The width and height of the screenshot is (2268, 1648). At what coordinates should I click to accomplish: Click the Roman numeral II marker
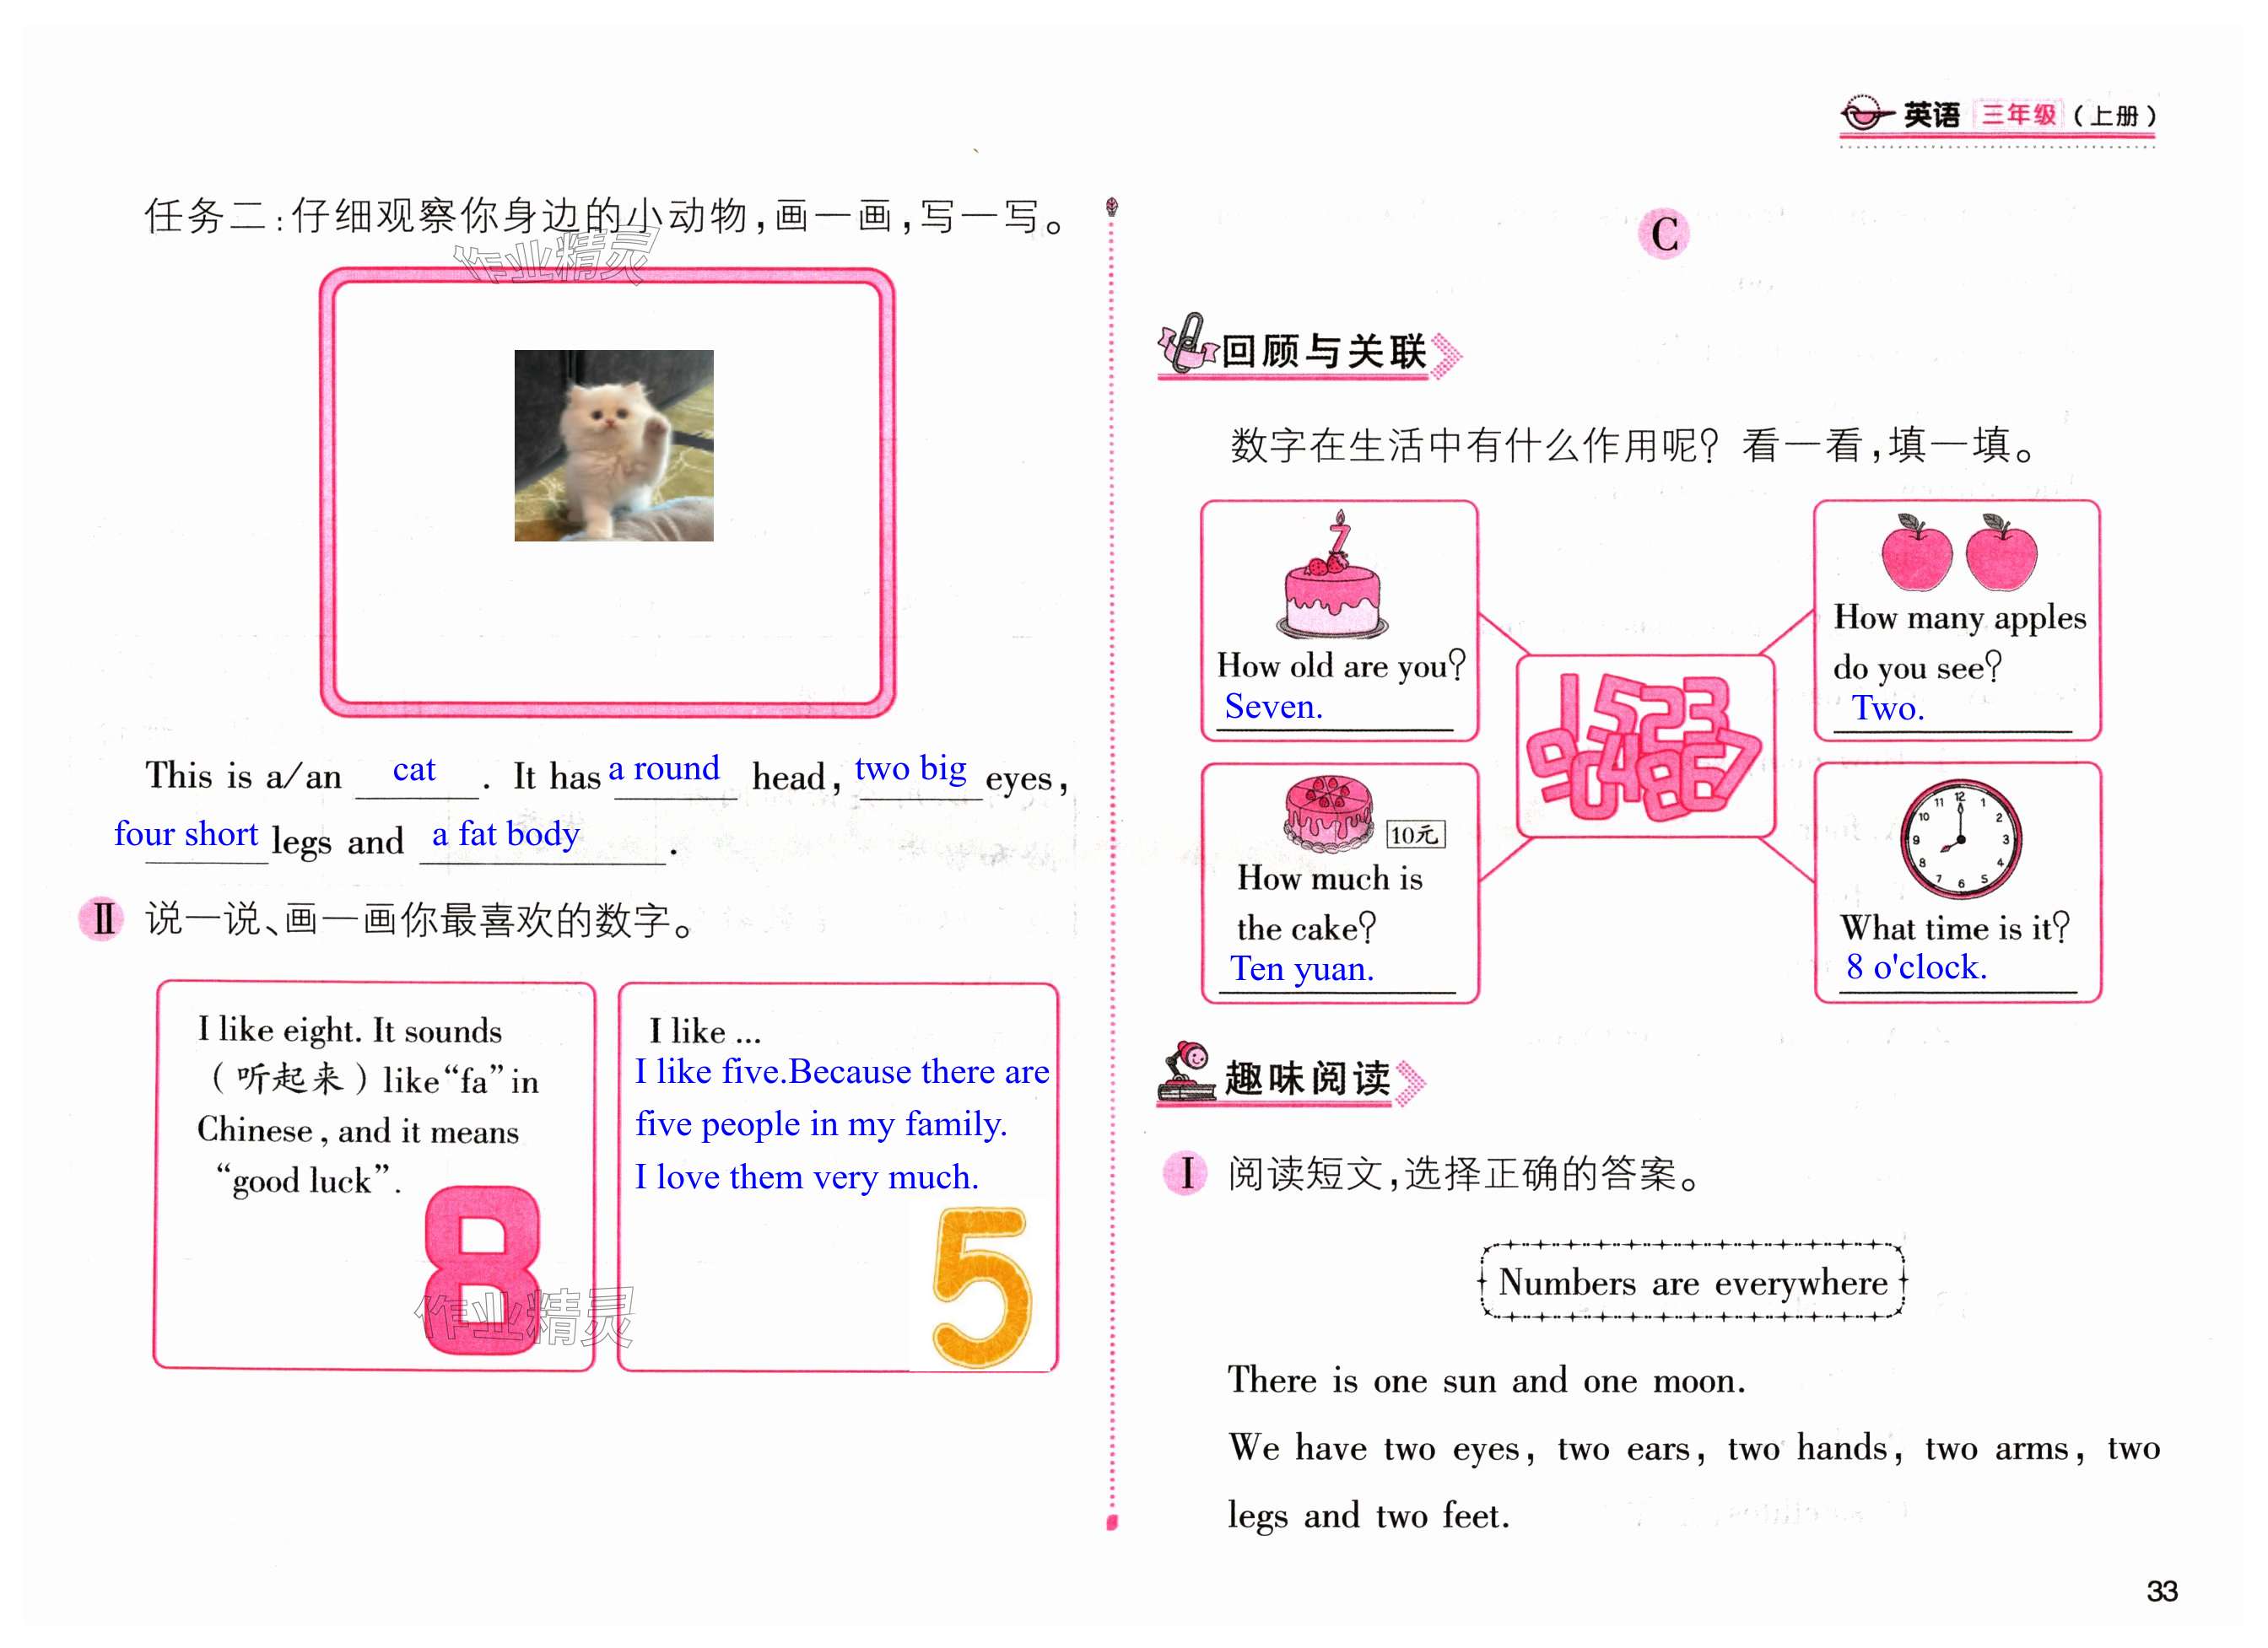pos(102,918)
